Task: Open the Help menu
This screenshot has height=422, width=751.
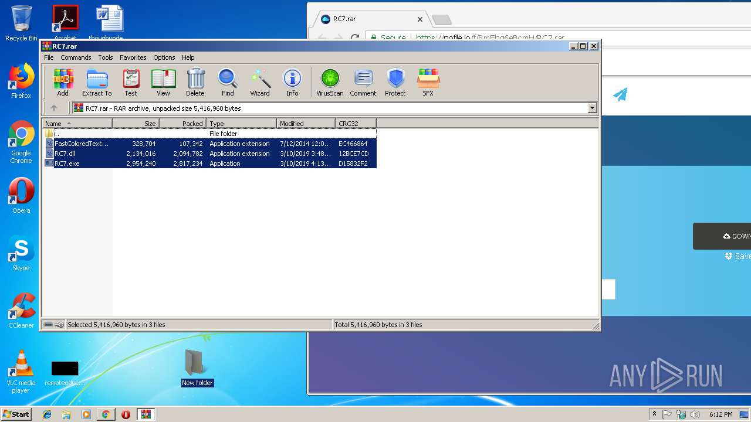Action: click(188, 57)
